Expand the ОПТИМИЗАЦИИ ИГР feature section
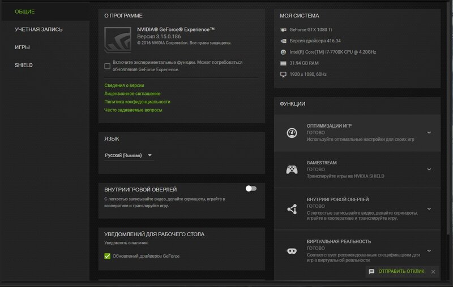 click(x=429, y=133)
